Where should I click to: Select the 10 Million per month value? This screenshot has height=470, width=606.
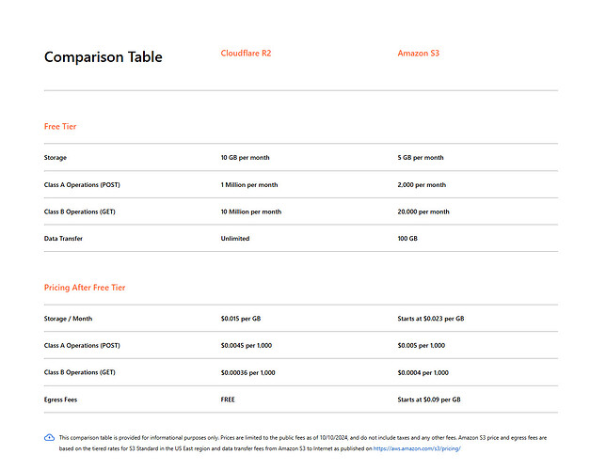[251, 211]
